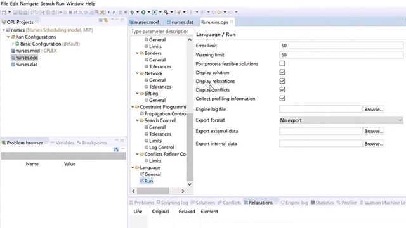
Task: Collapse the Sifting settings group
Action: click(137, 93)
